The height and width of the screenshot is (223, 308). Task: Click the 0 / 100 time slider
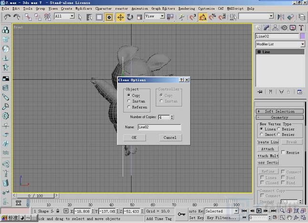click(x=35, y=195)
